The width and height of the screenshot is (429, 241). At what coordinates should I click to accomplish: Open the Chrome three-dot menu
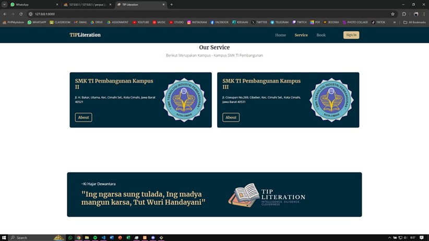pos(424,14)
